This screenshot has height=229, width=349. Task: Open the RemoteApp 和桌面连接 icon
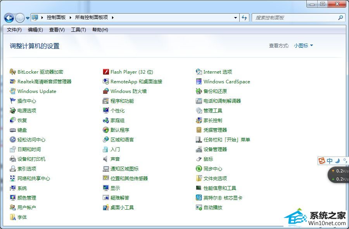[106, 82]
